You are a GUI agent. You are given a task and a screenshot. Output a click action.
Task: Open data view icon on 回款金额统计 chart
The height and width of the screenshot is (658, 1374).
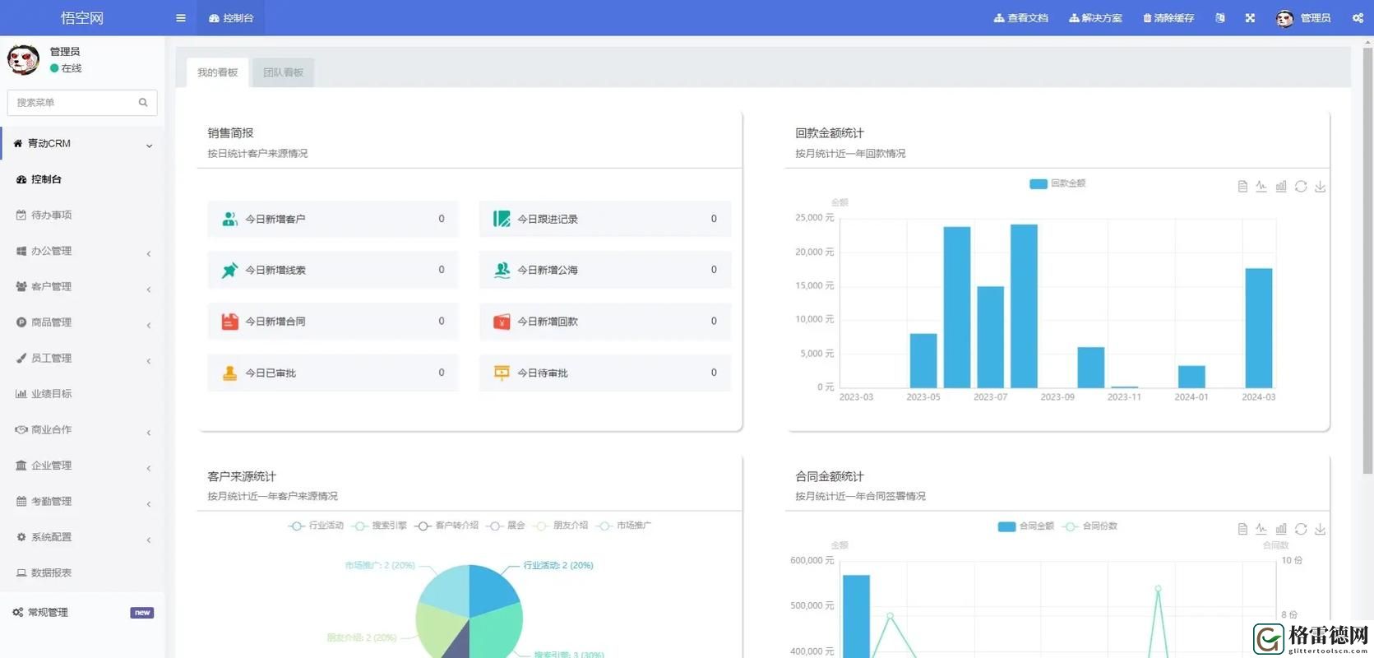[1242, 187]
